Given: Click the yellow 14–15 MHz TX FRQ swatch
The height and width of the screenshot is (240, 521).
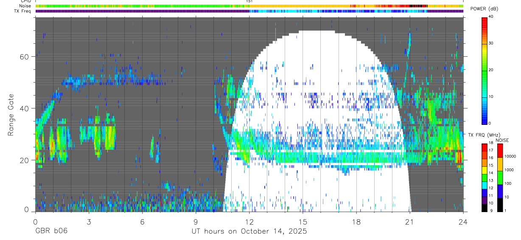Looking at the screenshot, I should point(484,170).
